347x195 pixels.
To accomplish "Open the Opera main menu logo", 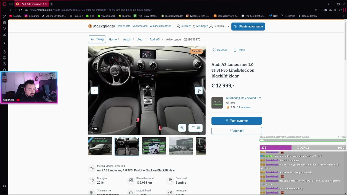I will 4,4.
